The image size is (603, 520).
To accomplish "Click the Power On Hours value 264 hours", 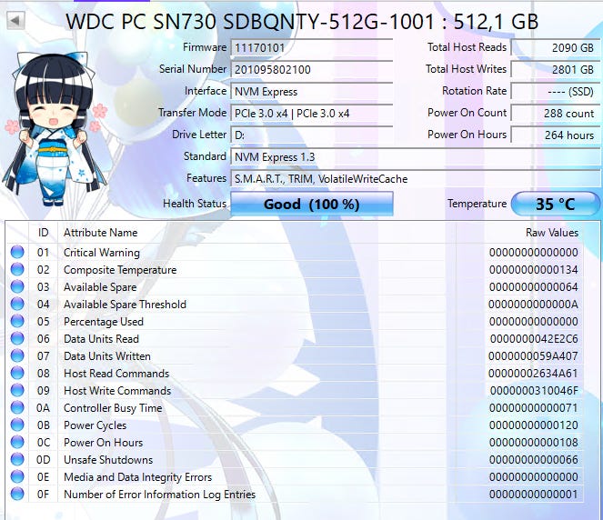I will [x=555, y=135].
